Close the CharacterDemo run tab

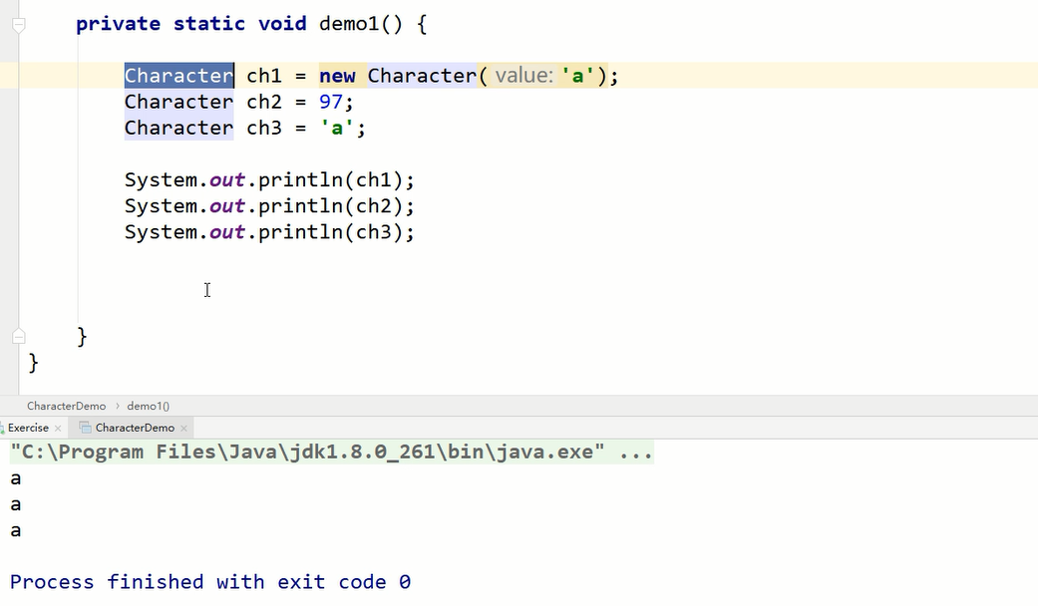click(184, 428)
